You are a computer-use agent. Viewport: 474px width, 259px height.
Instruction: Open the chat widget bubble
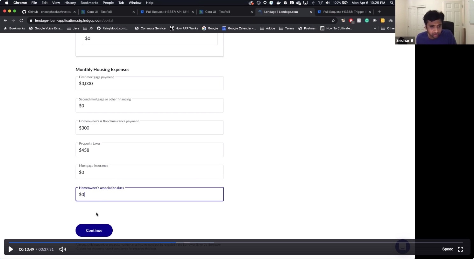tap(402, 247)
